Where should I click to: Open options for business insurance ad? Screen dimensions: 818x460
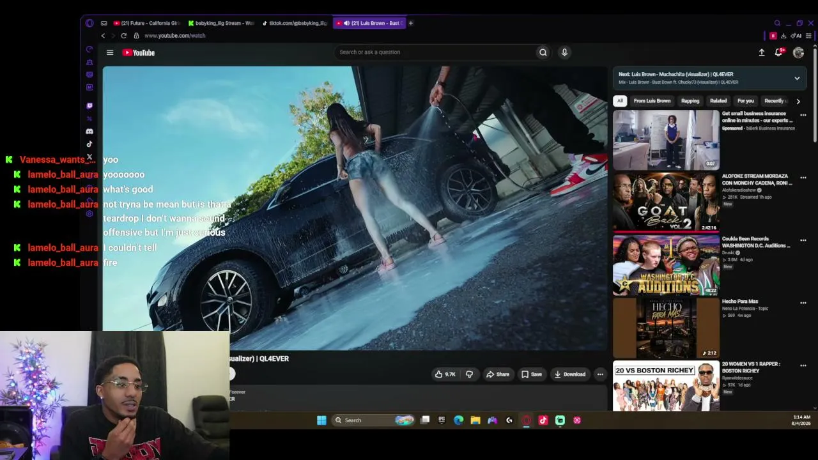(x=803, y=115)
